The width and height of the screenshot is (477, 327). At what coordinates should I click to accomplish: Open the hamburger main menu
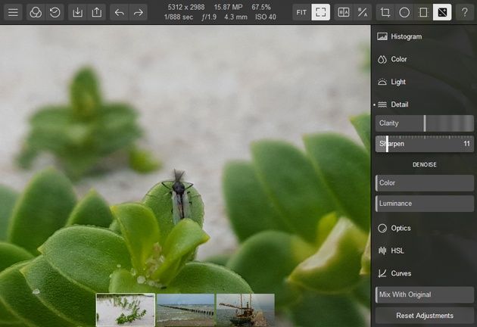click(x=13, y=12)
